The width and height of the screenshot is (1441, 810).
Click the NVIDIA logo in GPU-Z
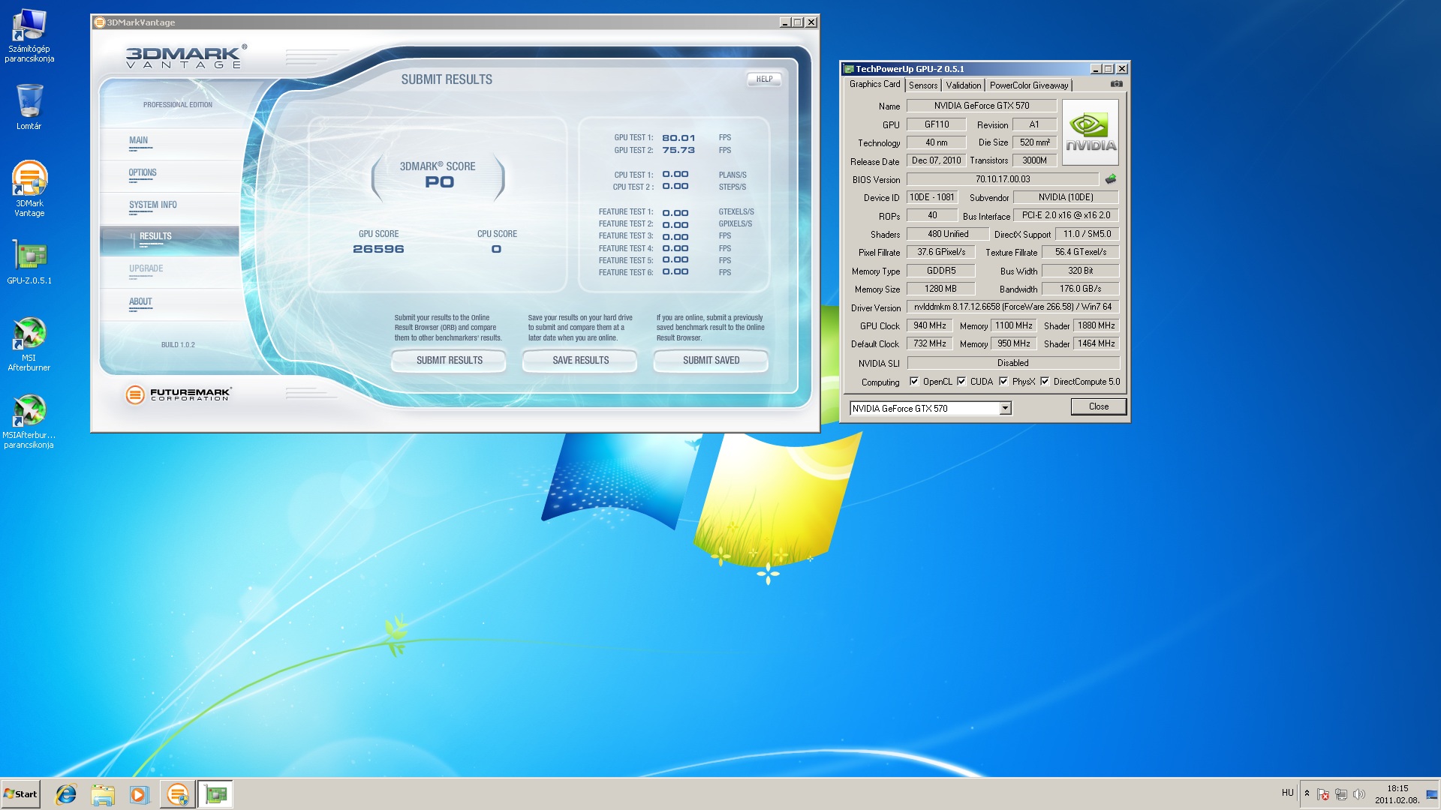point(1091,133)
